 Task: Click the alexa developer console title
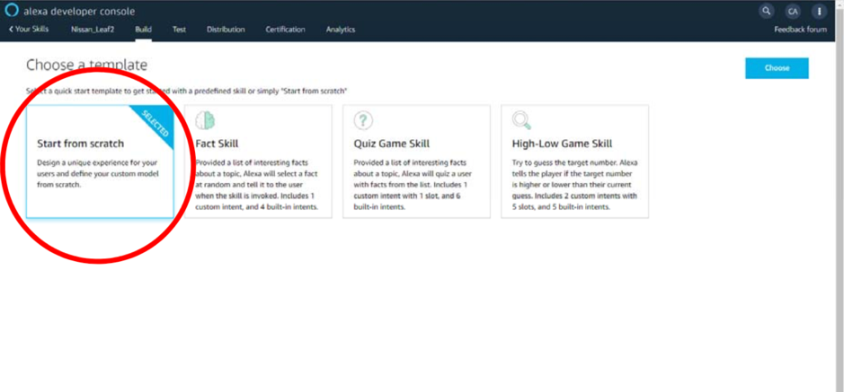click(x=79, y=12)
